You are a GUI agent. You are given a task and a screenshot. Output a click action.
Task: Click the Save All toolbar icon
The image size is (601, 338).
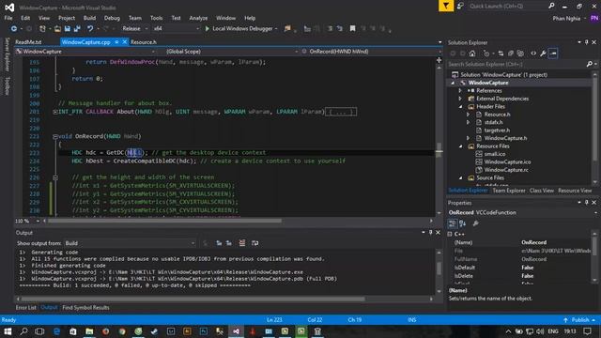tap(77, 29)
